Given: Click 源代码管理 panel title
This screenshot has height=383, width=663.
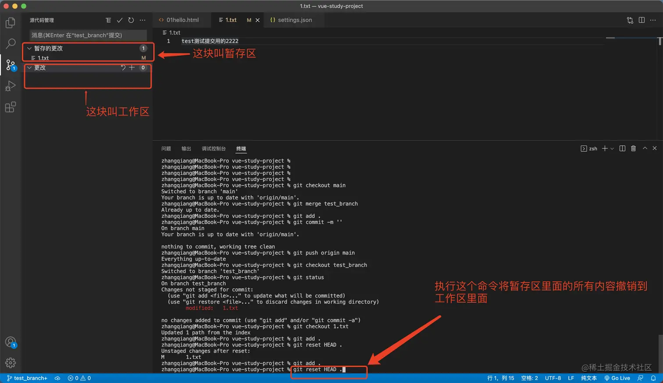Looking at the screenshot, I should coord(42,20).
